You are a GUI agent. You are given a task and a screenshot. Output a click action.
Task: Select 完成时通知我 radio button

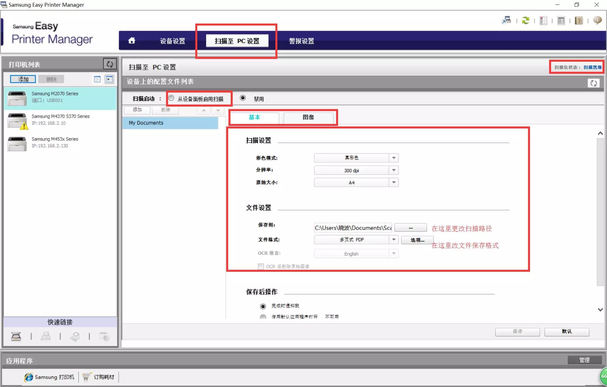(x=263, y=306)
